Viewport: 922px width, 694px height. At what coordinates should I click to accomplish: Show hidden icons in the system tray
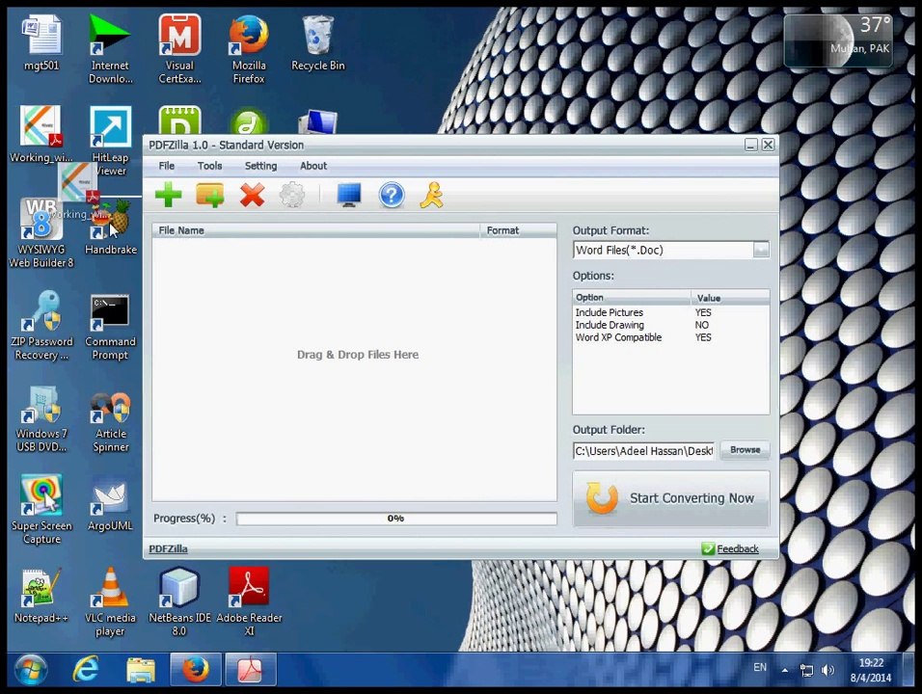[784, 670]
